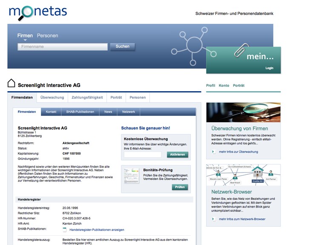The image size is (313, 245).
Task: Click the monetas logo
Action: pyautogui.click(x=38, y=13)
